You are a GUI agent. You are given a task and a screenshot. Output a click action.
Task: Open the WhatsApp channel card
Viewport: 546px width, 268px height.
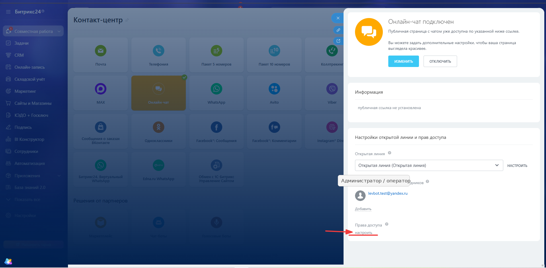(217, 93)
